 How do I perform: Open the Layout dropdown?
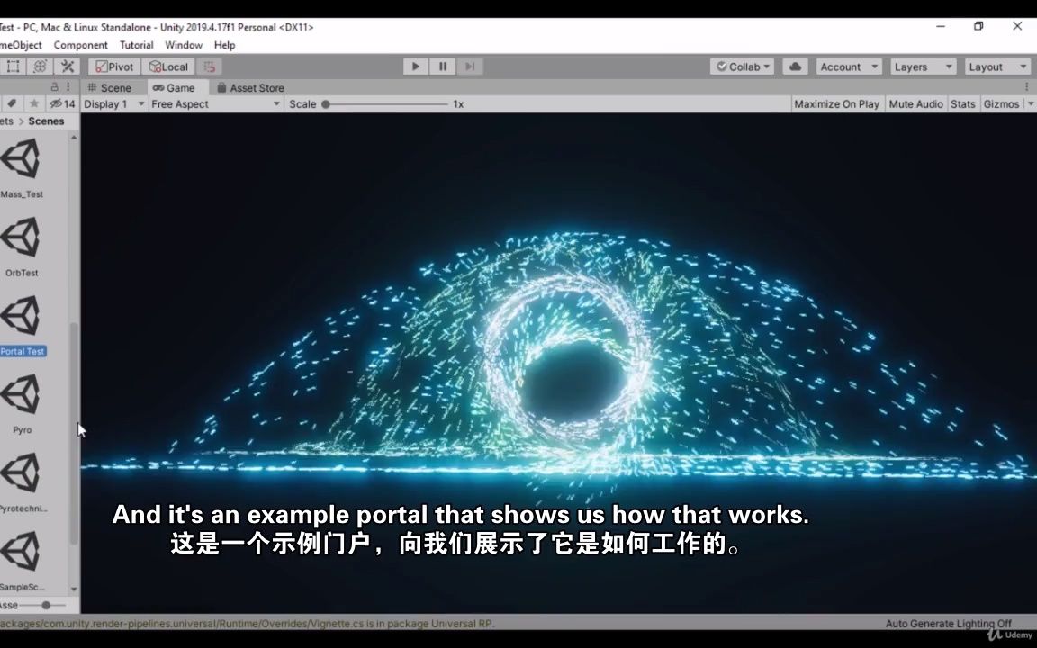click(x=996, y=66)
